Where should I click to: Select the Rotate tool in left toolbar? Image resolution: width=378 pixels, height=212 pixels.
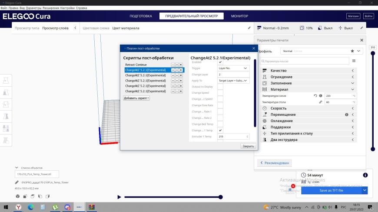[6, 104]
